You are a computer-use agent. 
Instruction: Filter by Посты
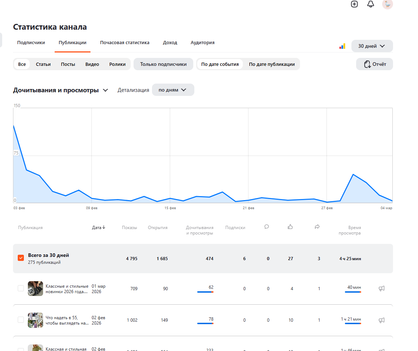tap(68, 64)
